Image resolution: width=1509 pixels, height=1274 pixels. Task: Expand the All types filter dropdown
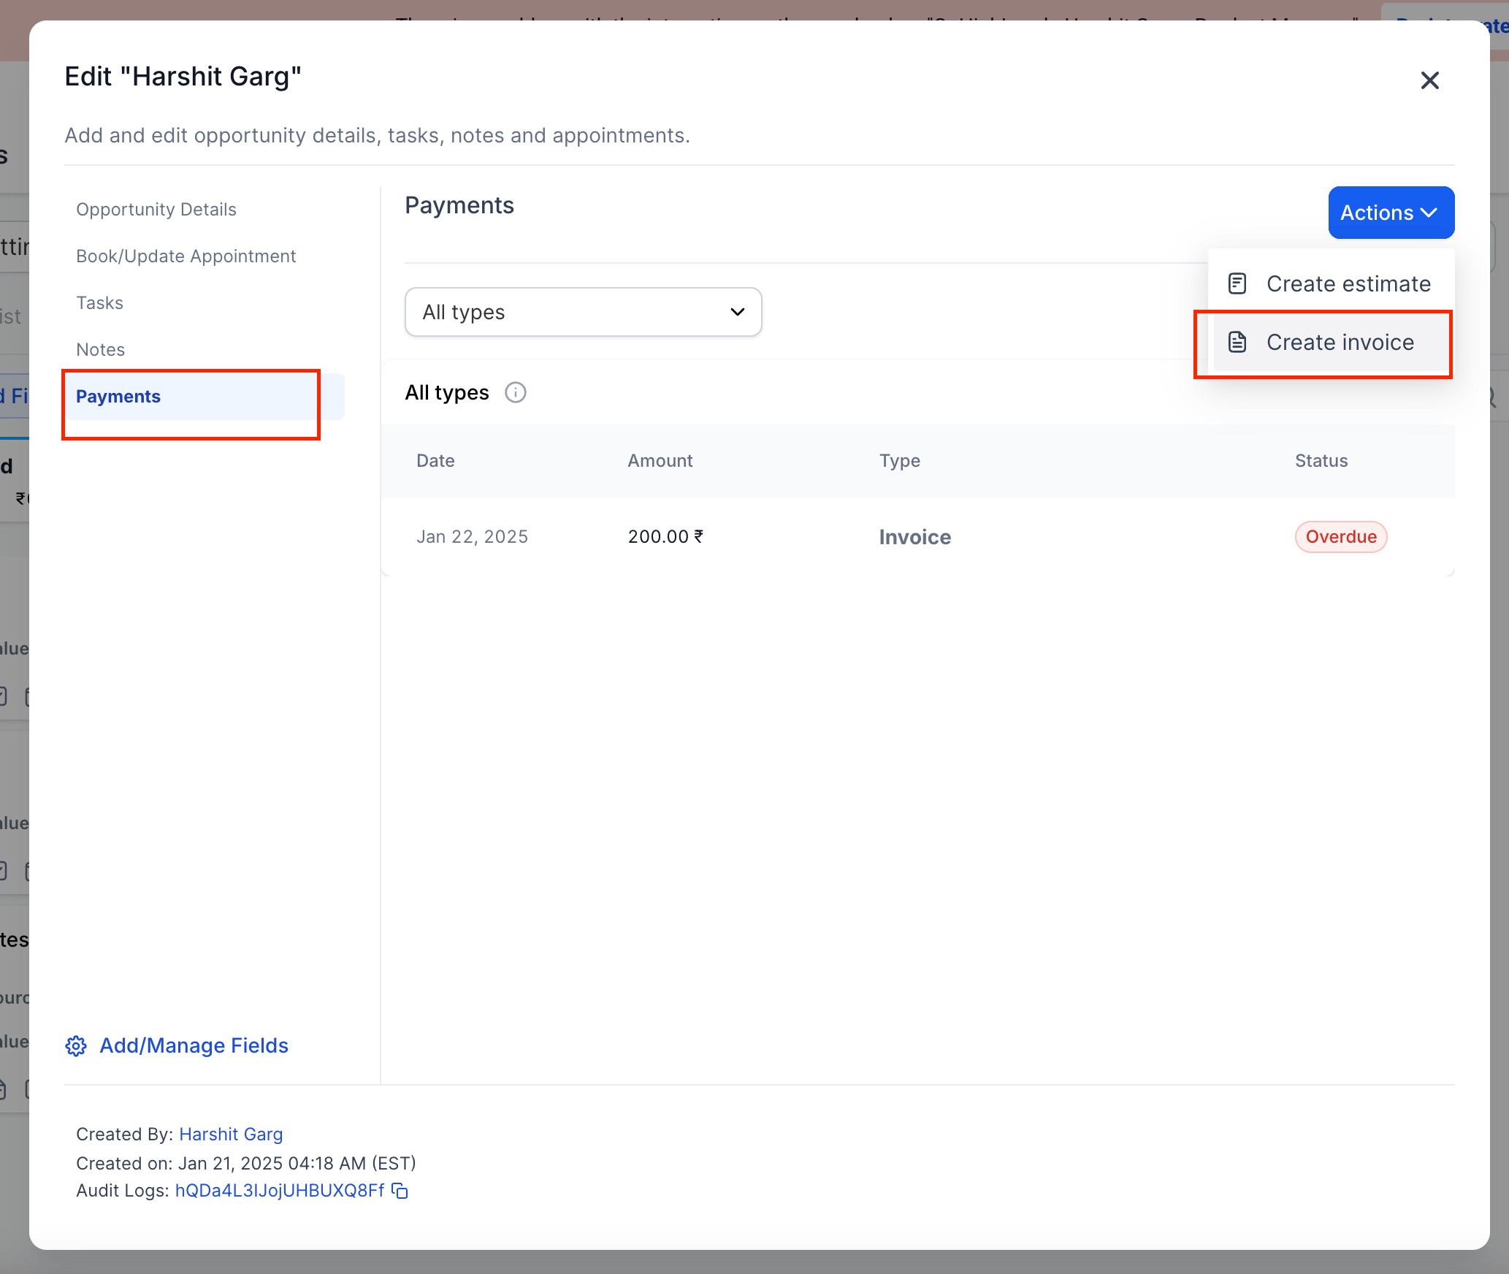point(582,312)
